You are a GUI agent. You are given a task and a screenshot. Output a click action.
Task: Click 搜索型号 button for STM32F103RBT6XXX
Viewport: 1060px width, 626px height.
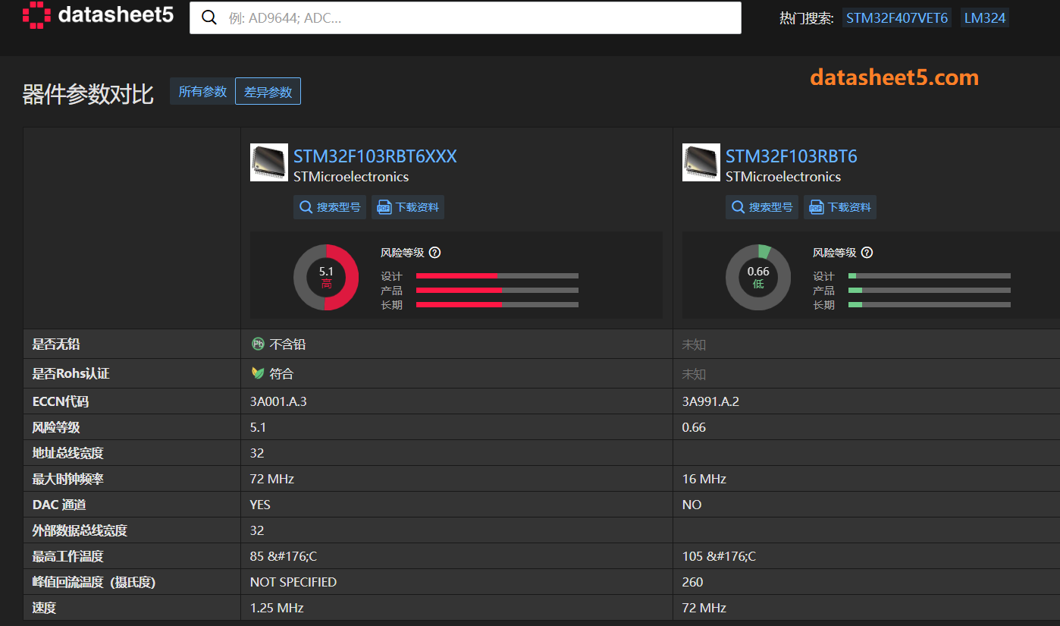click(330, 207)
